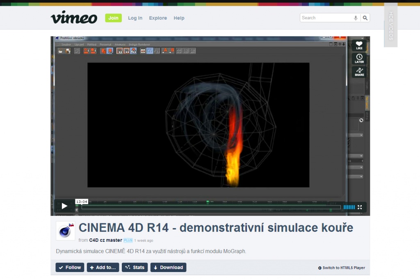Open the first dropdown in the right panel
The image size is (420, 279).
356,135
